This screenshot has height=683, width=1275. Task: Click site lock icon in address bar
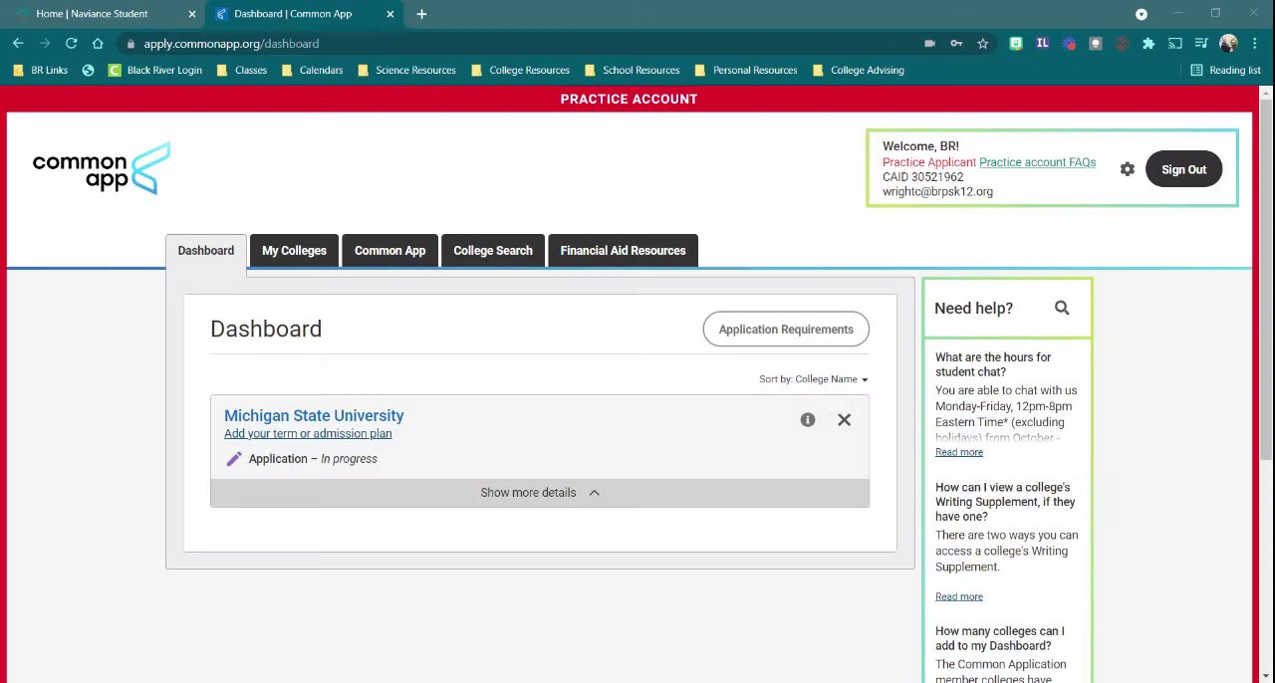[x=130, y=44]
